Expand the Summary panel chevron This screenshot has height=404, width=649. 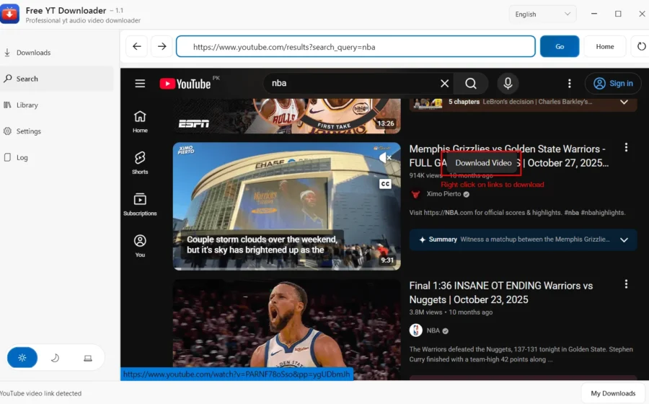click(x=624, y=240)
